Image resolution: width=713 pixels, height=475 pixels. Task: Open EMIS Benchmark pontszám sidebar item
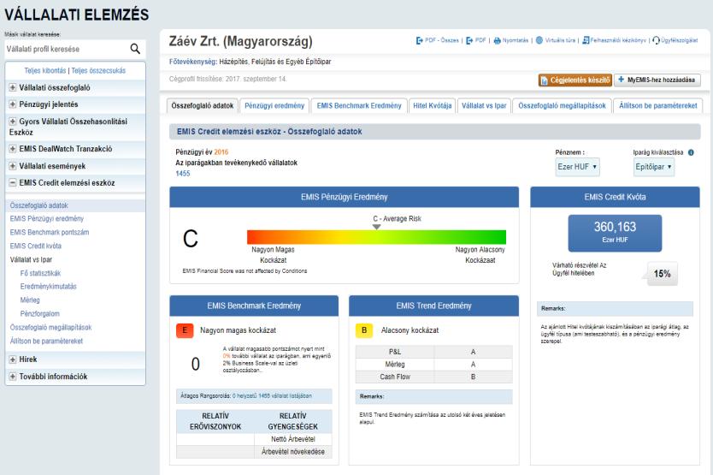[x=50, y=233]
